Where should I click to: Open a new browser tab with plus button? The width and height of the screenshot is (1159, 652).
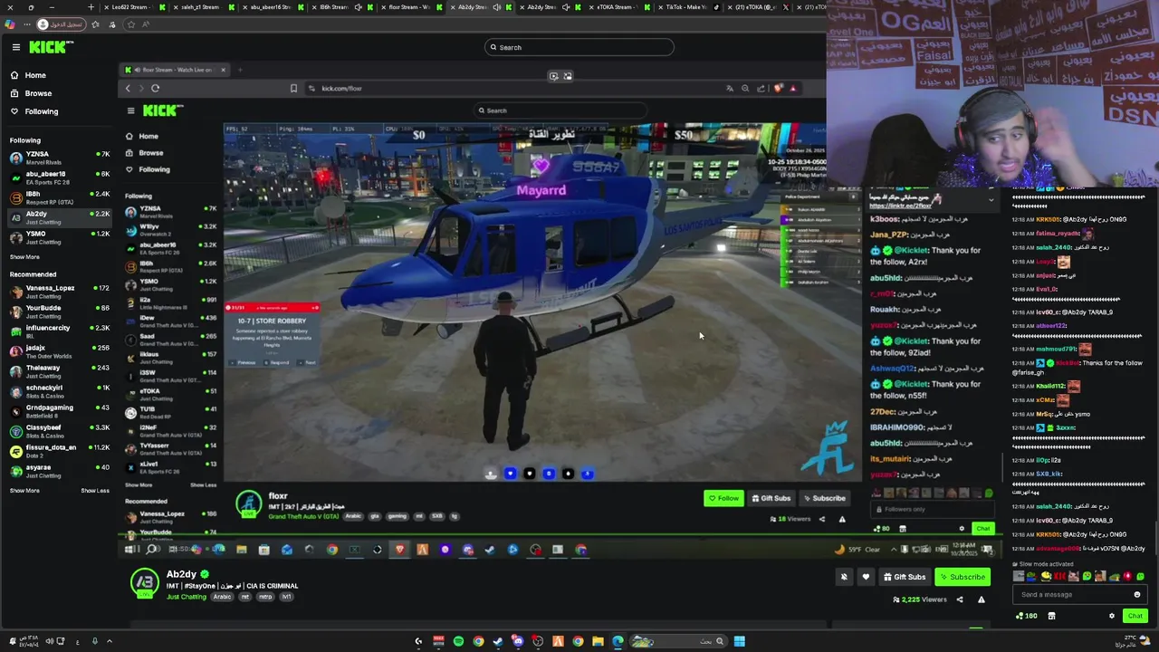click(91, 7)
